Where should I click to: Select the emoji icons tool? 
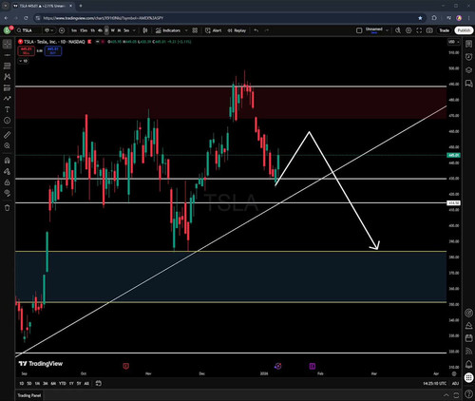(7, 121)
